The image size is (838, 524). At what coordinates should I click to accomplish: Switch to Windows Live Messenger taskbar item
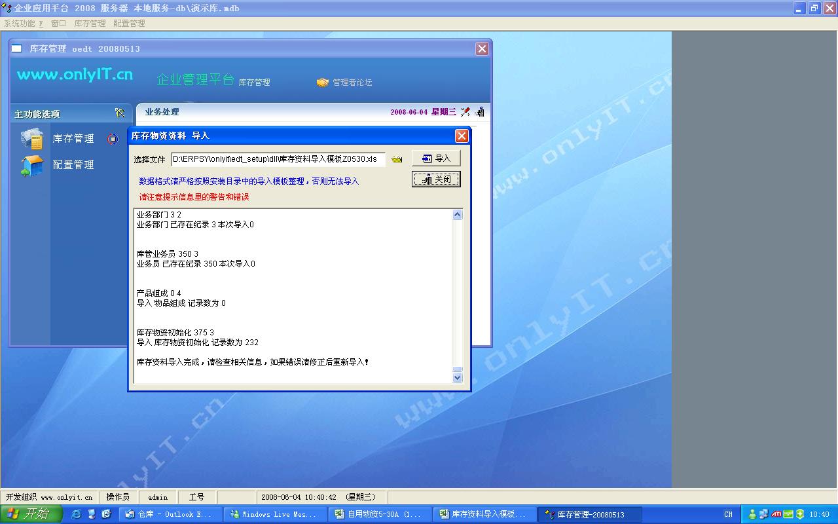[x=275, y=514]
